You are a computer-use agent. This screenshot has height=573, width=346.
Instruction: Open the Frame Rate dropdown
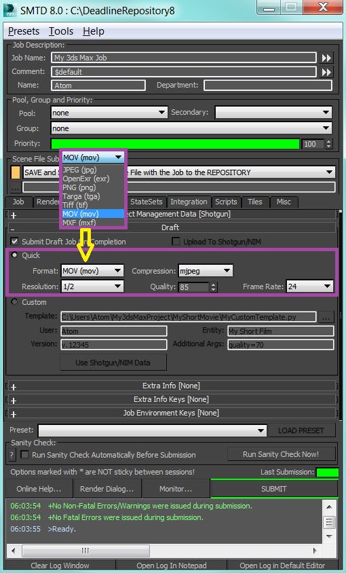click(x=309, y=286)
